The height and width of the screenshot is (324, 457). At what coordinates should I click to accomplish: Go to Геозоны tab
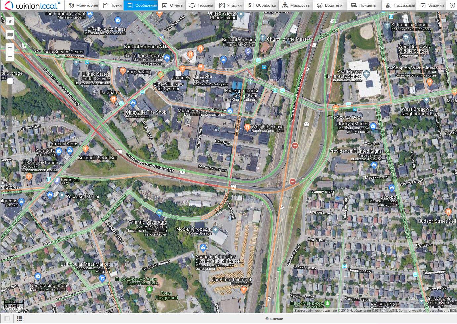(201, 5)
